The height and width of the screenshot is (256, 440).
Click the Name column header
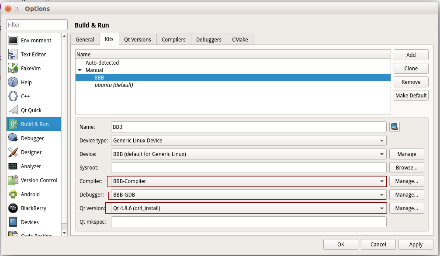233,55
